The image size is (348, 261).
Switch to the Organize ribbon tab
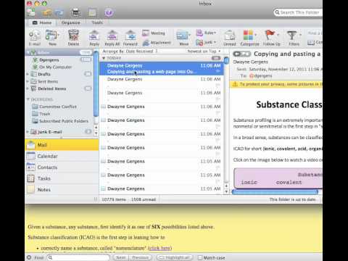pos(70,22)
